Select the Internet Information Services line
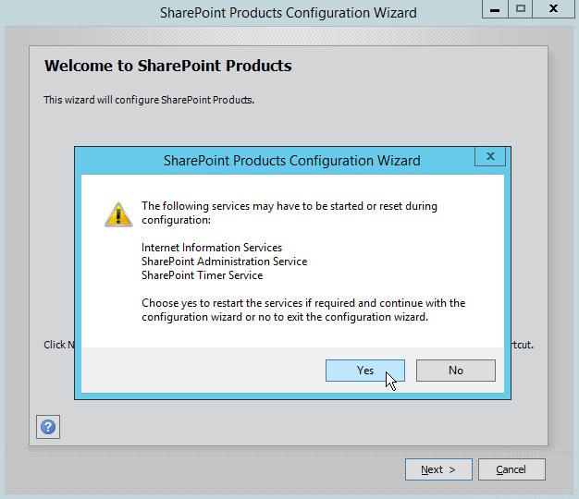Viewport: 579px width, 499px height. pyautogui.click(x=212, y=248)
